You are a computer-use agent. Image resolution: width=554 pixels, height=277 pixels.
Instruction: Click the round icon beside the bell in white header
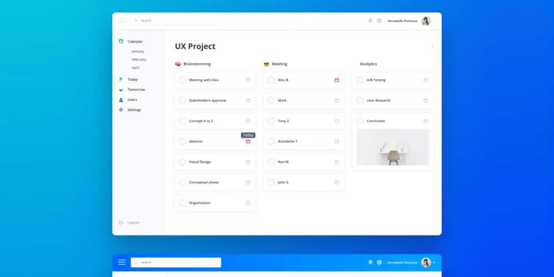(379, 20)
